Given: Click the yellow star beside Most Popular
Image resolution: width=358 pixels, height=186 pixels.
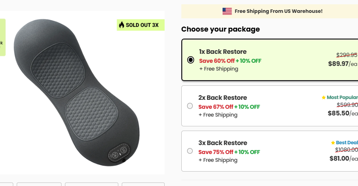Looking at the screenshot, I should click(x=323, y=97).
